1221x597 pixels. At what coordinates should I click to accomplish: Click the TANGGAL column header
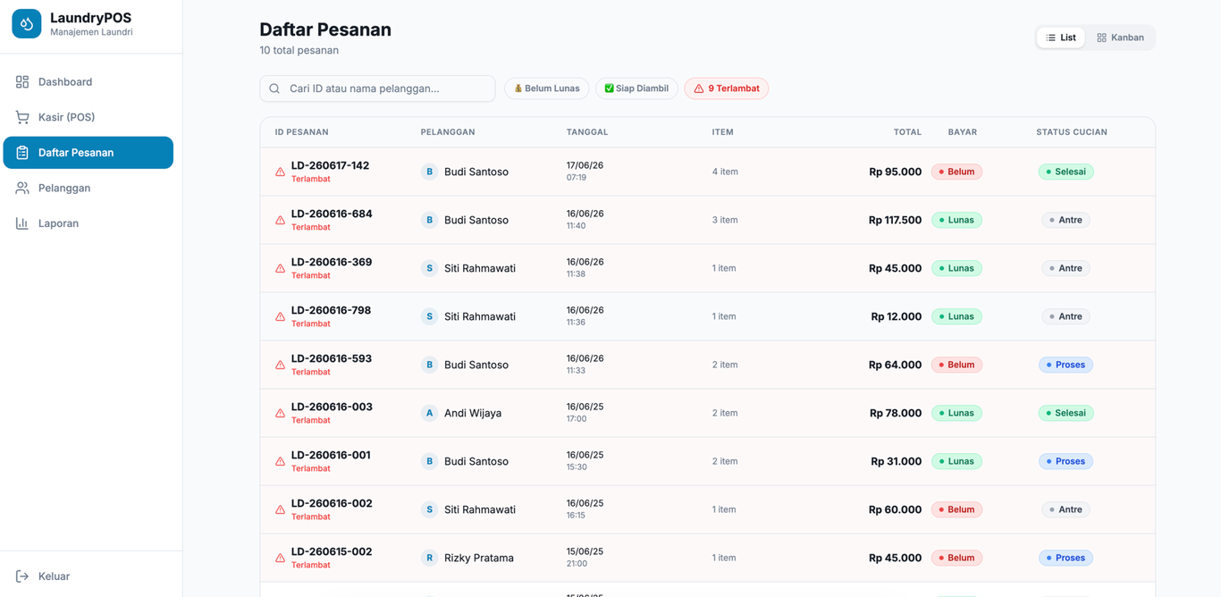587,132
